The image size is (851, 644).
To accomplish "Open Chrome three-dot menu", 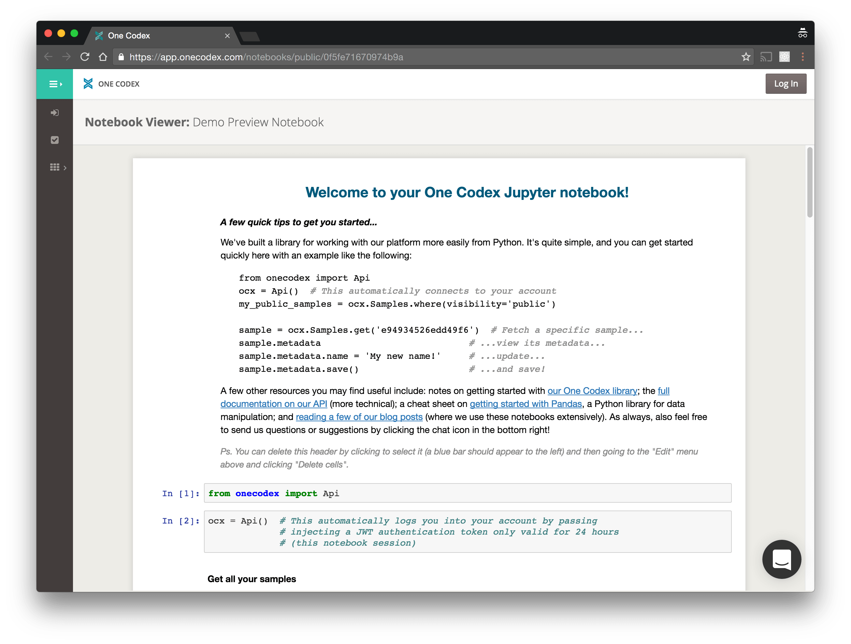I will pos(802,57).
